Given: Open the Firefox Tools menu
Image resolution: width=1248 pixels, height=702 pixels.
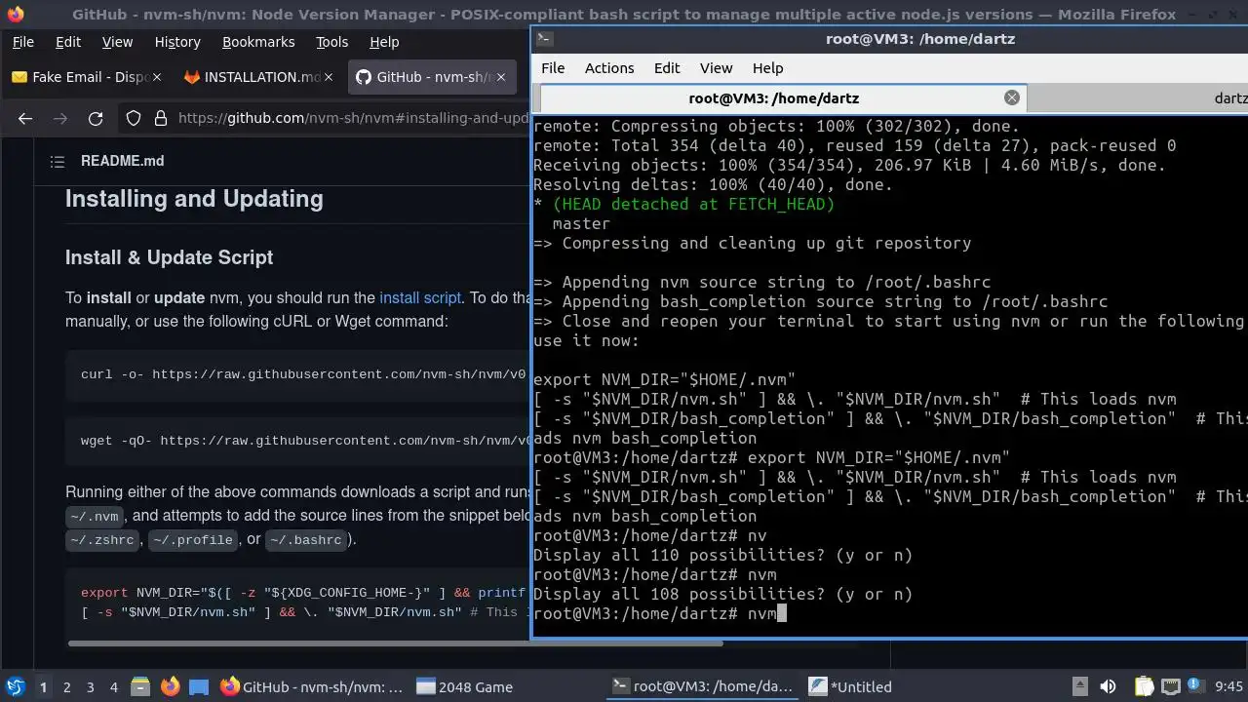Looking at the screenshot, I should tap(331, 42).
